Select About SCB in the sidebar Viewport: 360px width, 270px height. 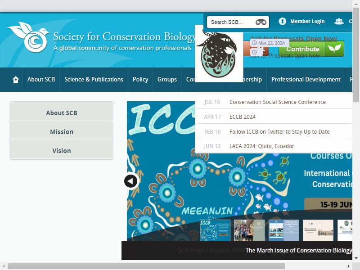click(x=62, y=113)
